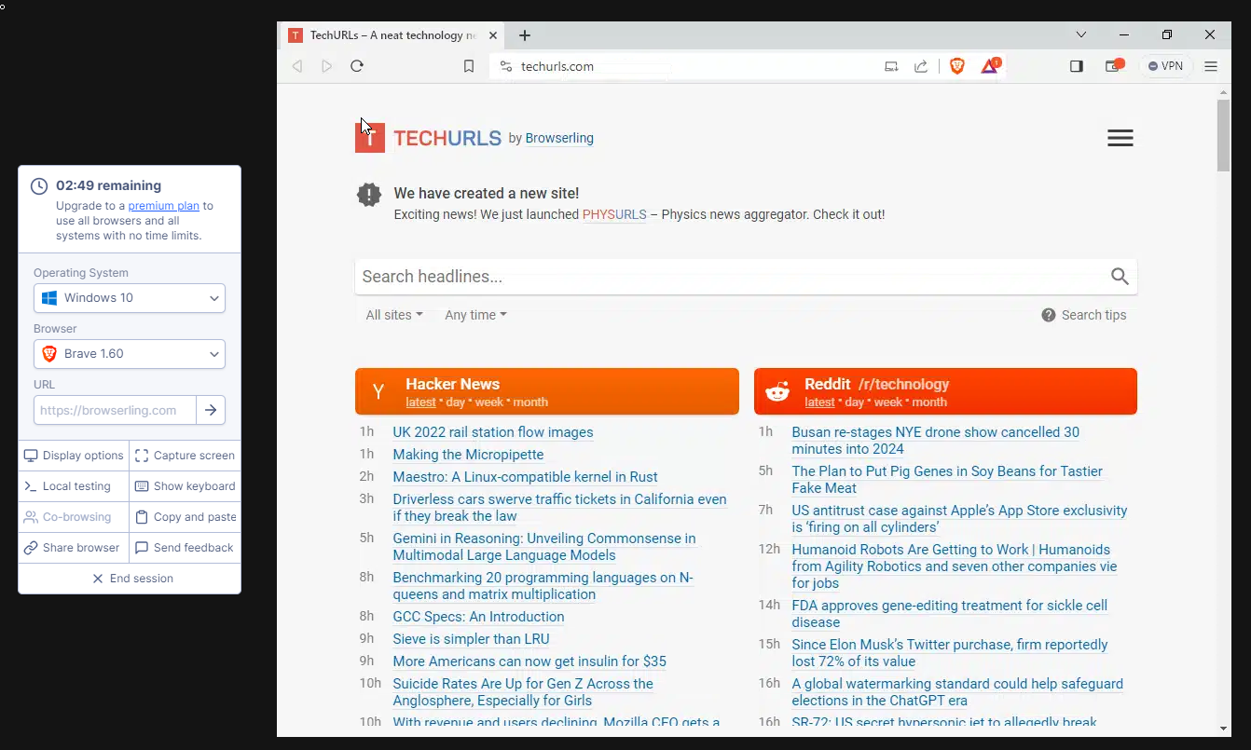Capture screen using the Browserling sidebar icon

pyautogui.click(x=185, y=455)
